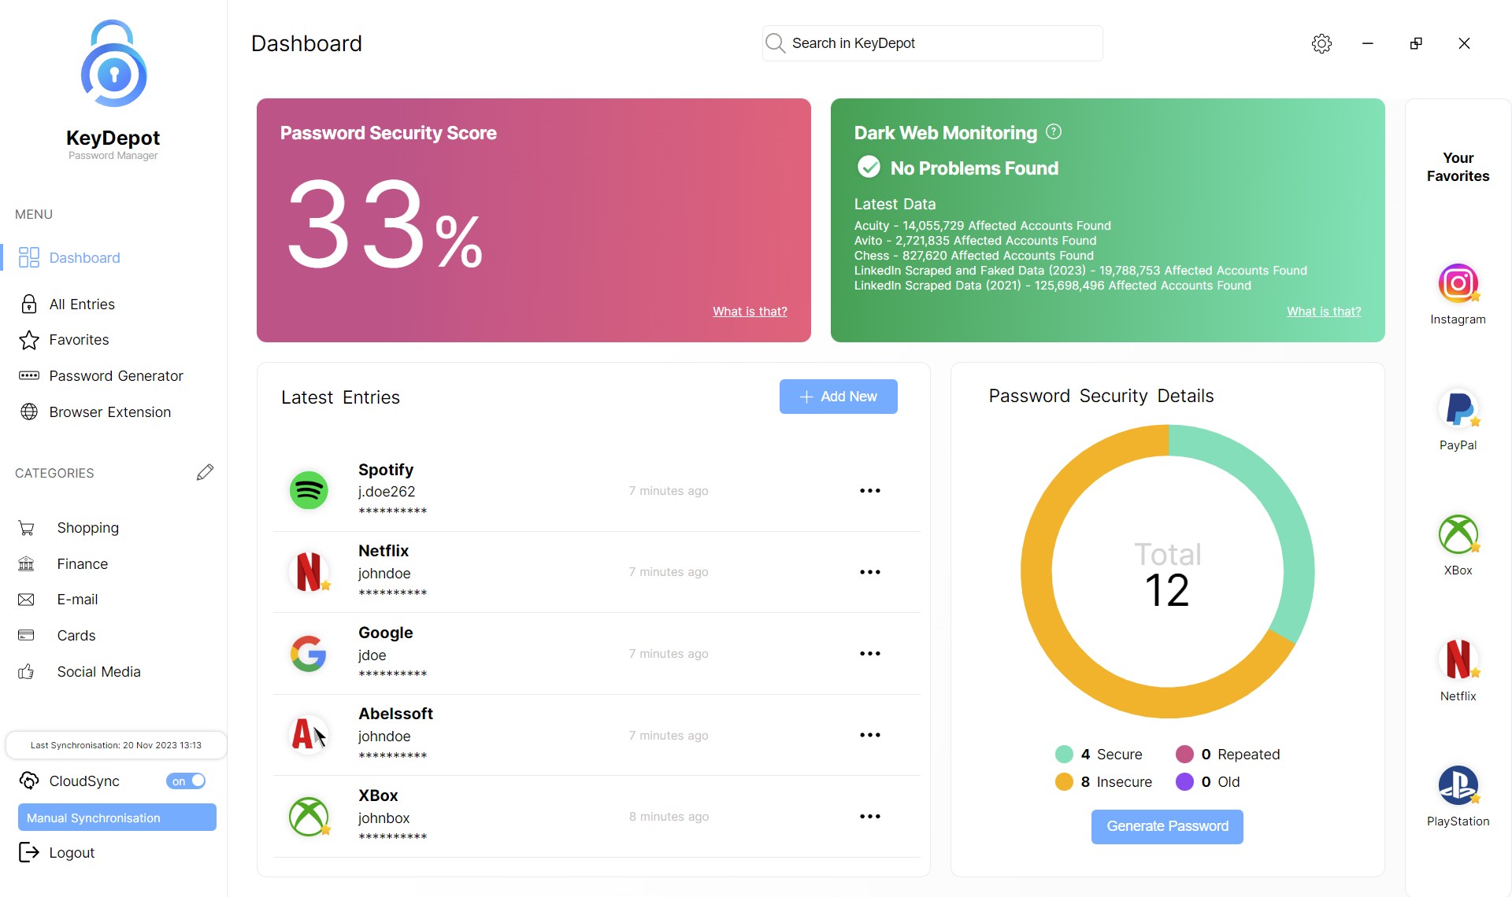Image resolution: width=1512 pixels, height=897 pixels.
Task: Click the Dark Web Monitoring help icon
Action: pyautogui.click(x=1054, y=132)
